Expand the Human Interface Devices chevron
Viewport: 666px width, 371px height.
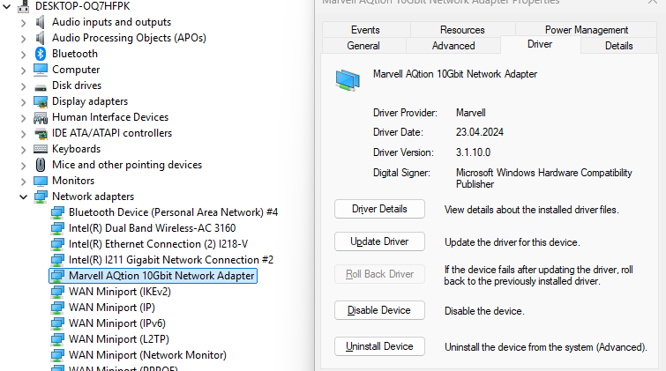[23, 117]
